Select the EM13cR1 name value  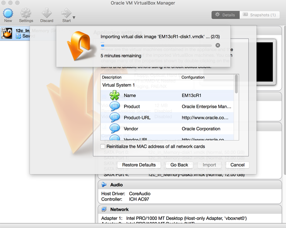click(x=191, y=95)
